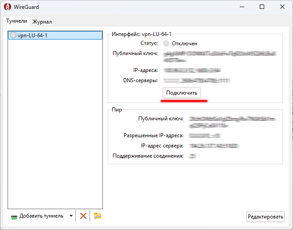Expand dropdown arrow next to Добавить туннель
293x230 pixels.
(71, 216)
